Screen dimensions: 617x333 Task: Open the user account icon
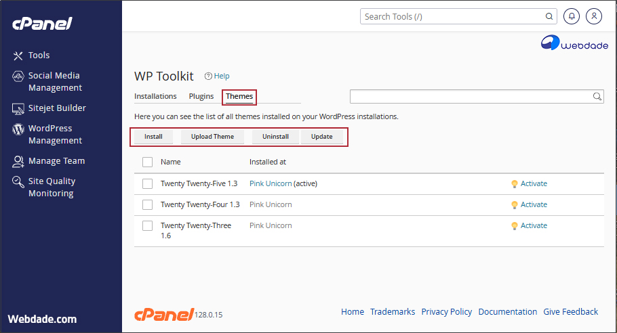593,16
